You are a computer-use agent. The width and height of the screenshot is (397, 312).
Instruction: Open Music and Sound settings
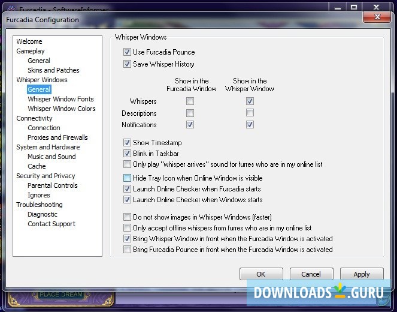pyautogui.click(x=51, y=157)
